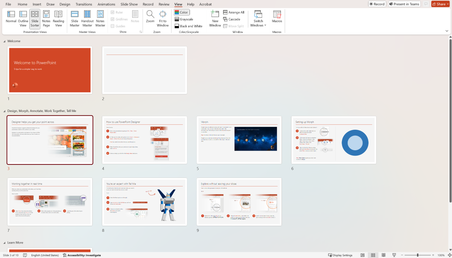Collapse the Welcome section
452x258 pixels.
[5, 41]
